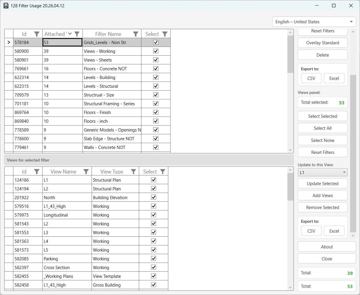360x295 pixels.
Task: Click the down arrow of views grid scrollbar
Action: coord(290,287)
